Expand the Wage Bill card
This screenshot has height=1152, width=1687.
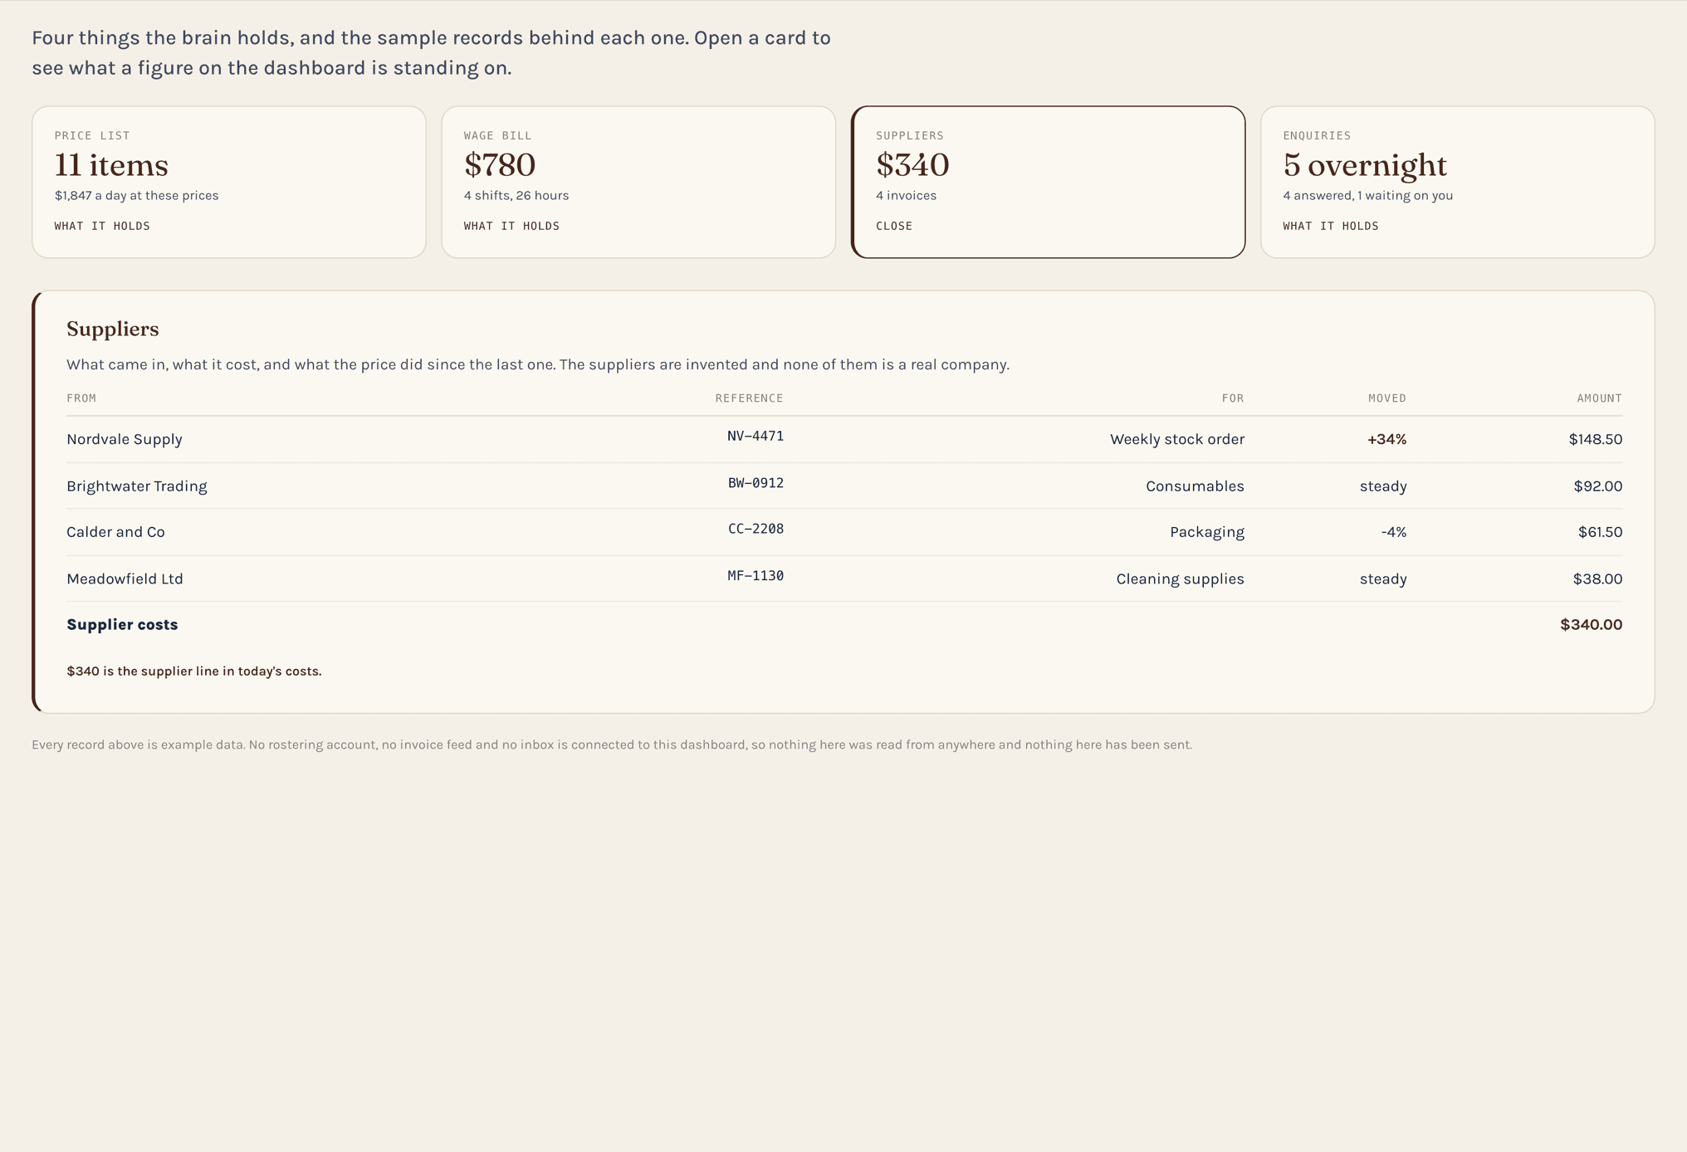click(638, 182)
